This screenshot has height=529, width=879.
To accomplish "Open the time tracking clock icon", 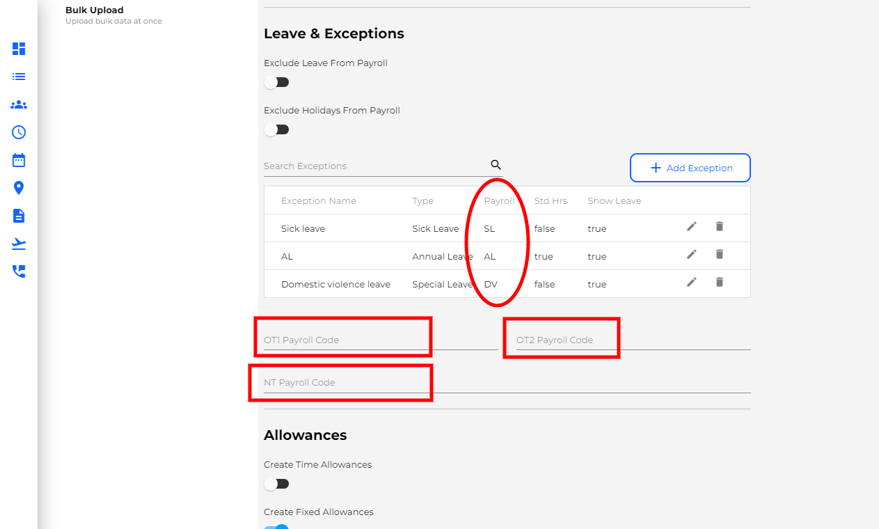I will tap(19, 132).
